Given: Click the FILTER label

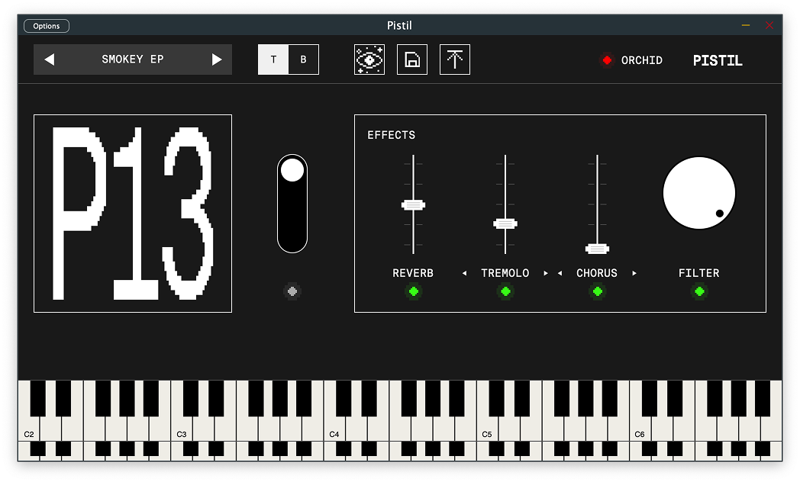Looking at the screenshot, I should pos(699,273).
